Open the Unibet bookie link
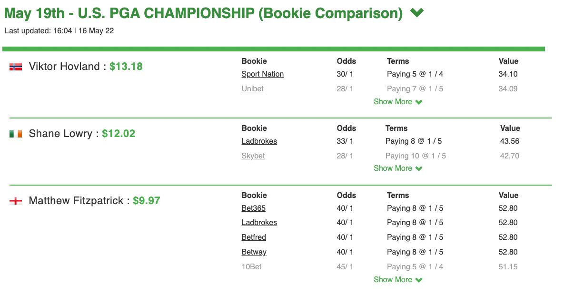 point(253,89)
